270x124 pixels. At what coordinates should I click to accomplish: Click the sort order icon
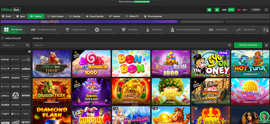266,45
